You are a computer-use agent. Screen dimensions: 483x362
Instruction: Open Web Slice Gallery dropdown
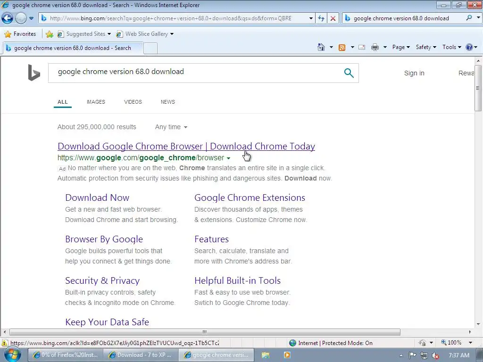click(x=145, y=34)
